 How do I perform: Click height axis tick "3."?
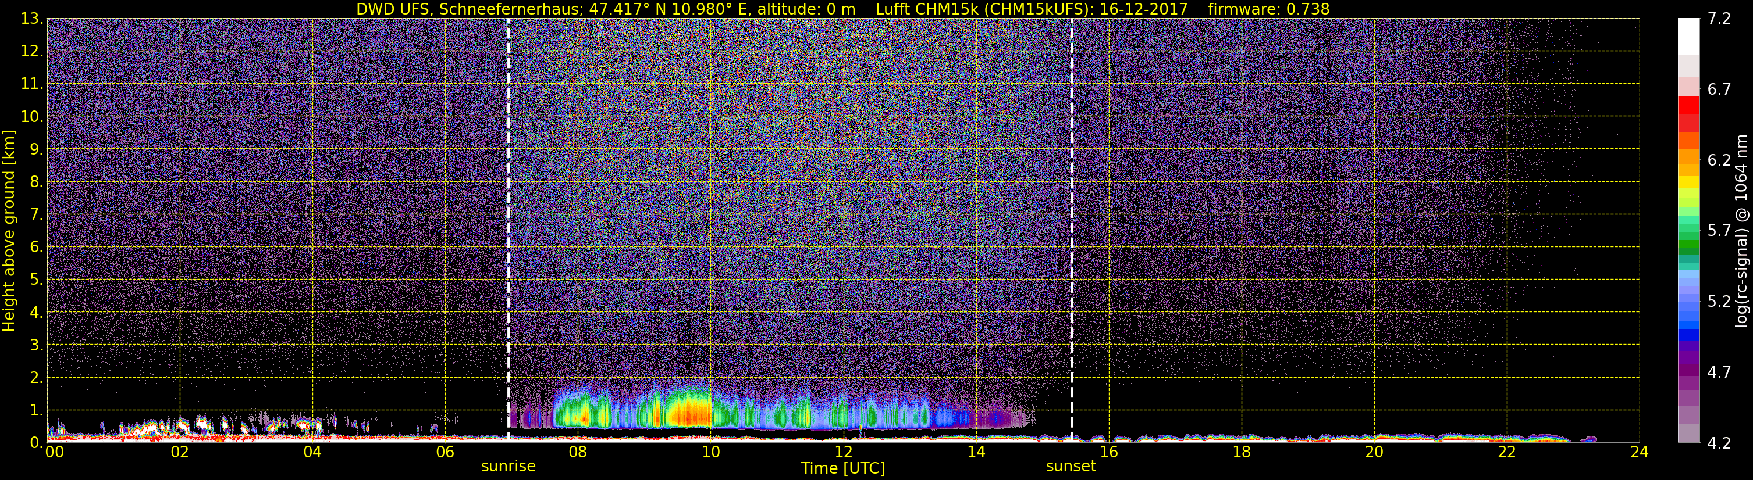pos(36,345)
